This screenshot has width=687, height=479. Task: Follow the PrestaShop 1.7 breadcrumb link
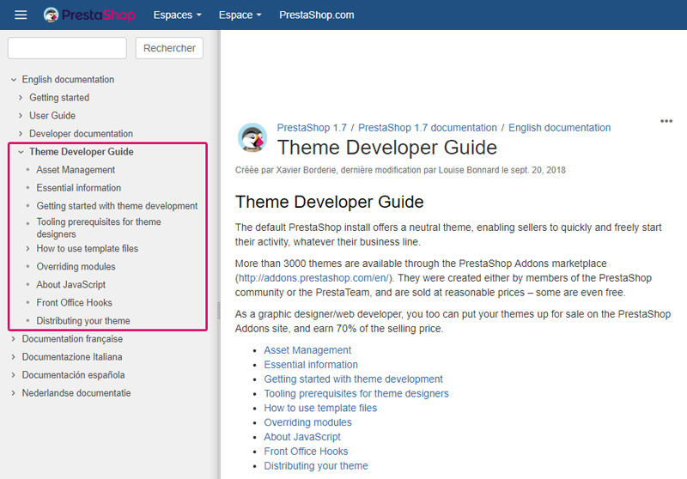point(312,128)
